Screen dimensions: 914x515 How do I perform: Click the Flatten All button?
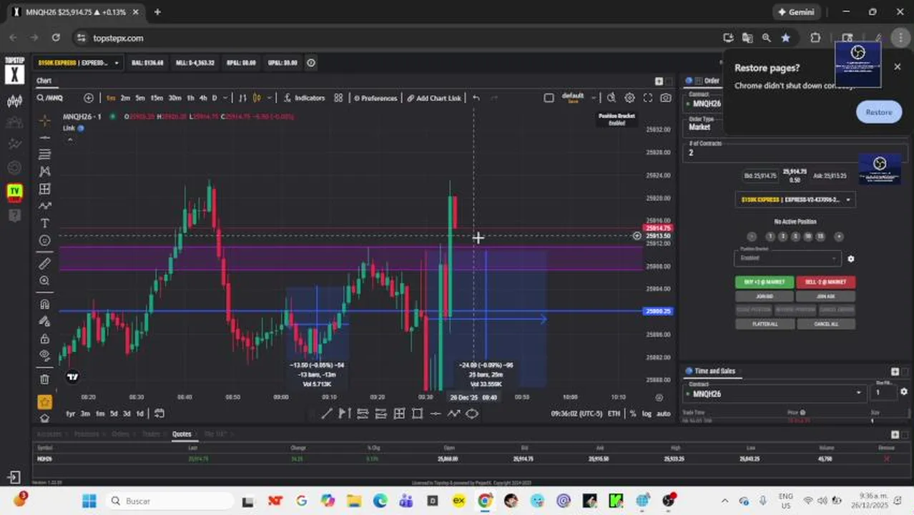[x=764, y=324]
